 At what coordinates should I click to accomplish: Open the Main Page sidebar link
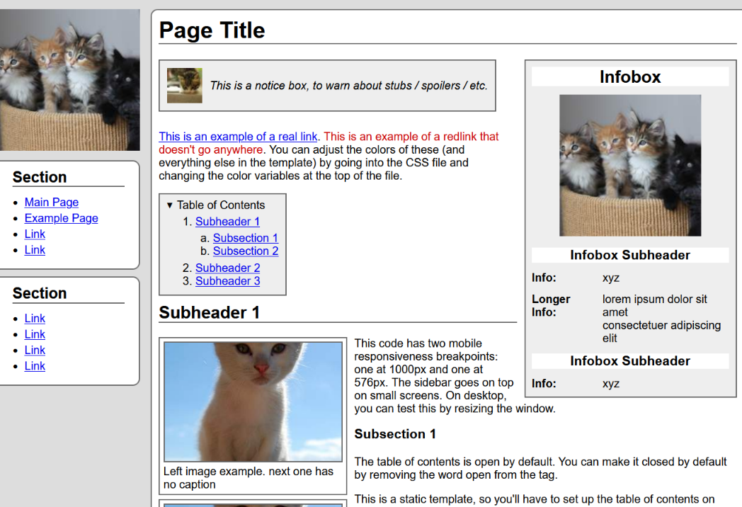(52, 202)
